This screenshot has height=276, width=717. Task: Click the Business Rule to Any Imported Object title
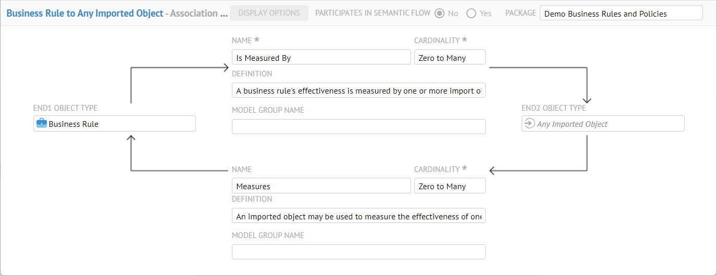85,14
